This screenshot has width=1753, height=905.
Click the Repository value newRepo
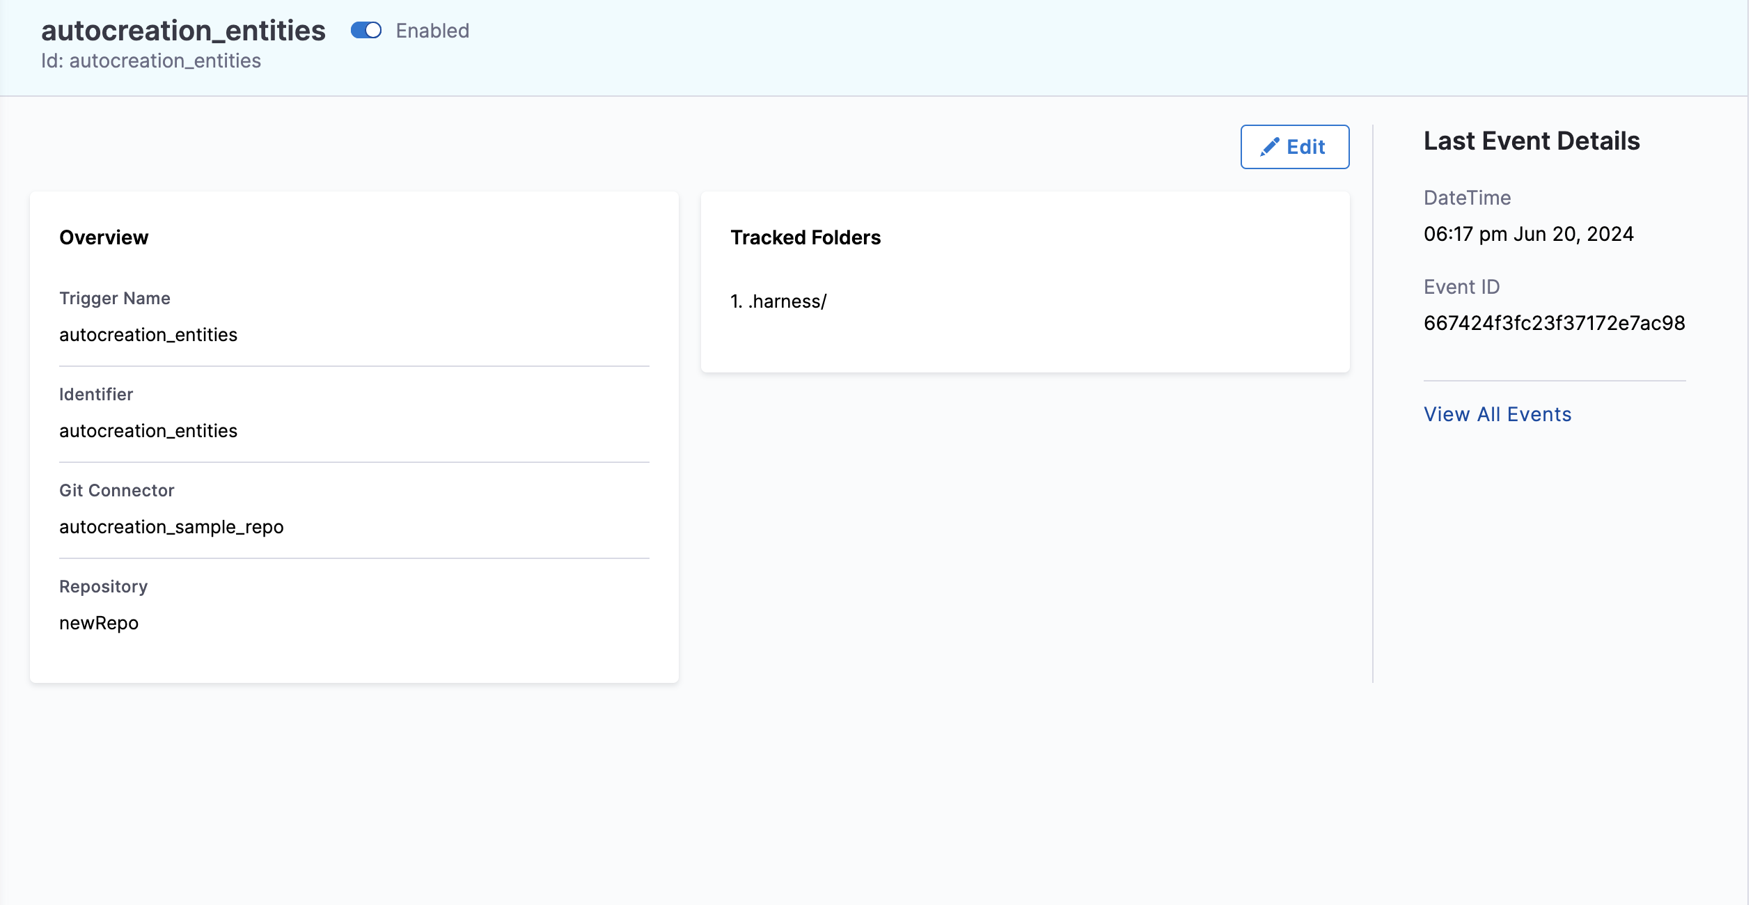tap(99, 623)
